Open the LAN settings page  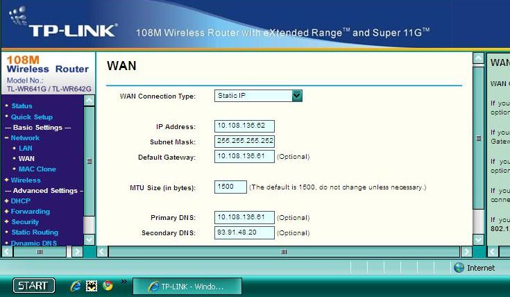point(26,148)
